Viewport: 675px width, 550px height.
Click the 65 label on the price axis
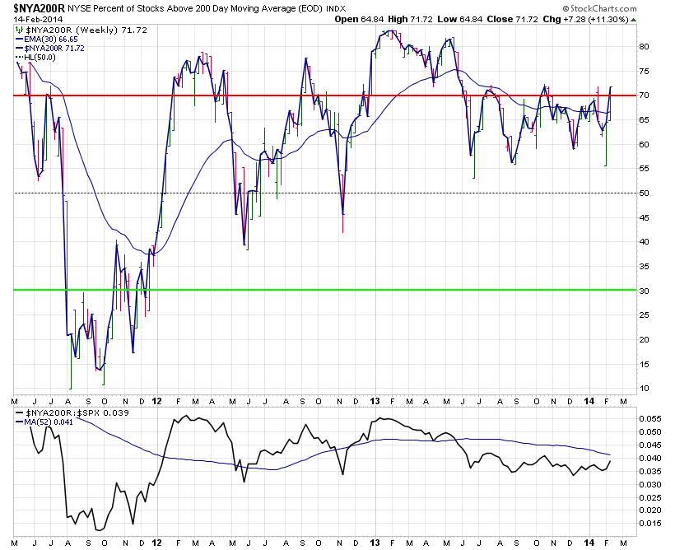pyautogui.click(x=644, y=119)
